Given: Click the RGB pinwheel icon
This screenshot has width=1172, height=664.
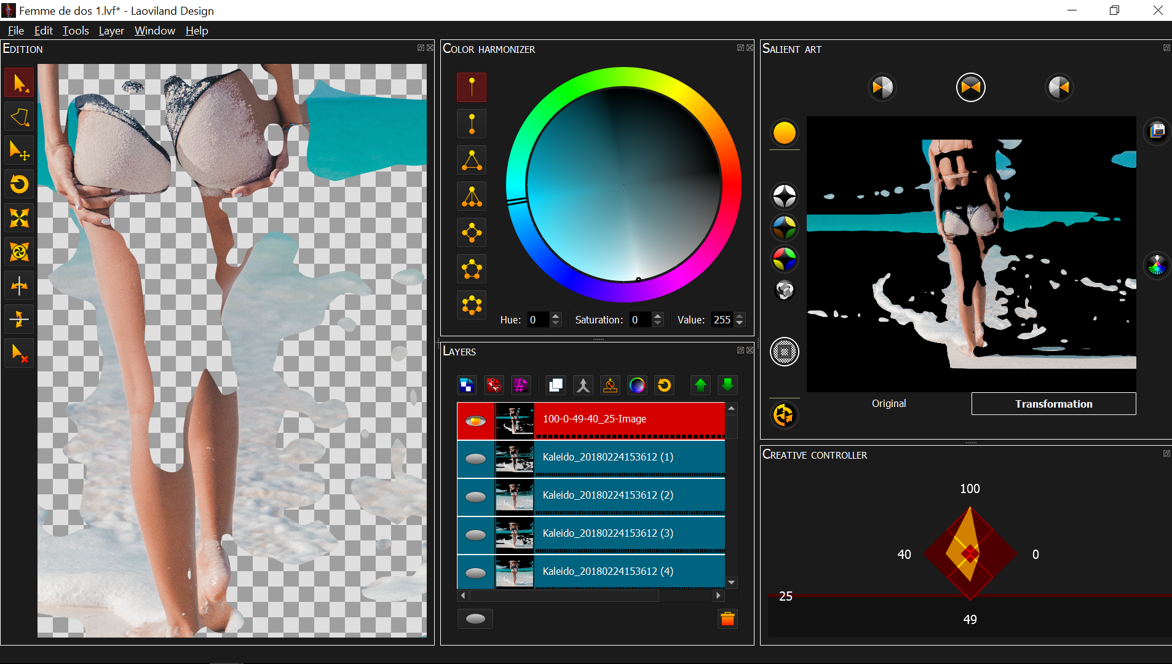Looking at the screenshot, I should 784,259.
